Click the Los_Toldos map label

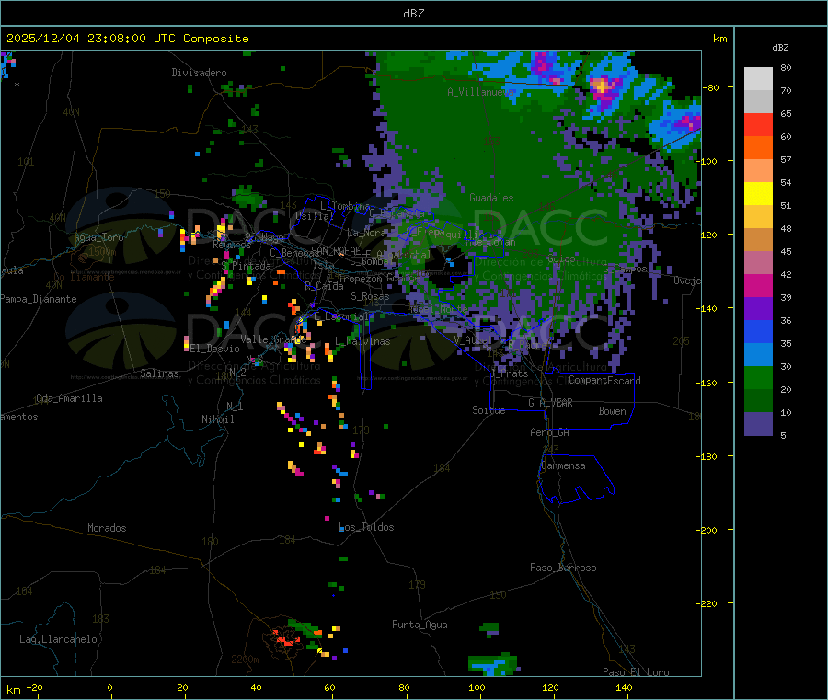(x=366, y=527)
